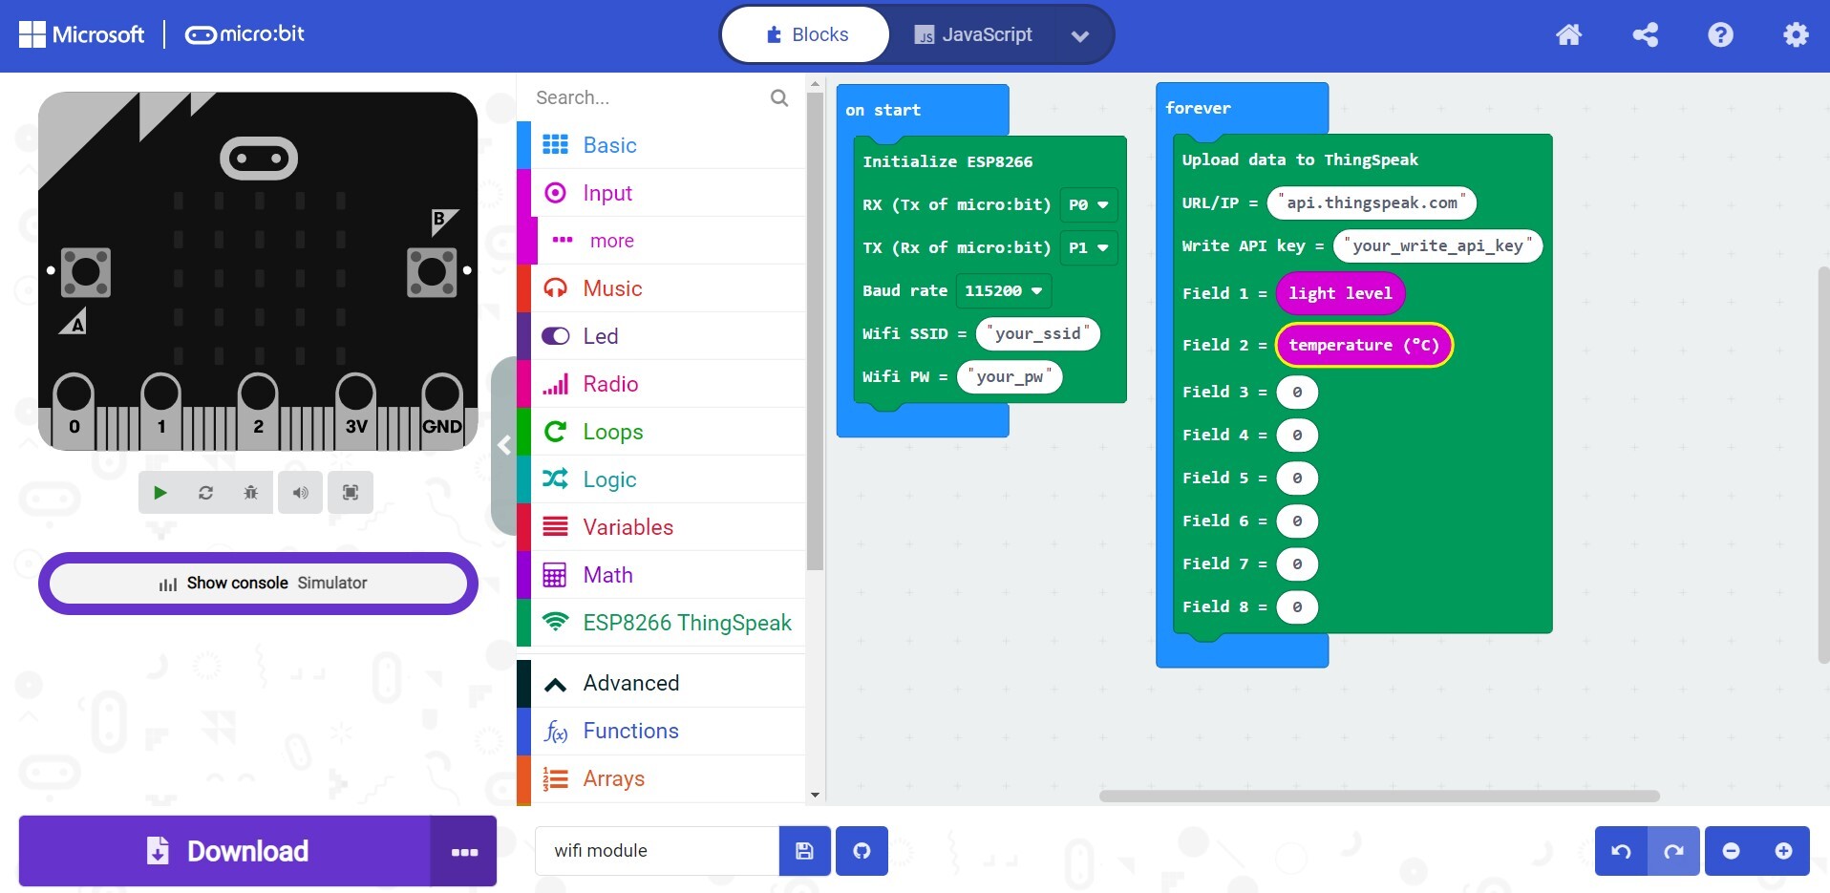Open the Music blocks category

pyautogui.click(x=661, y=288)
